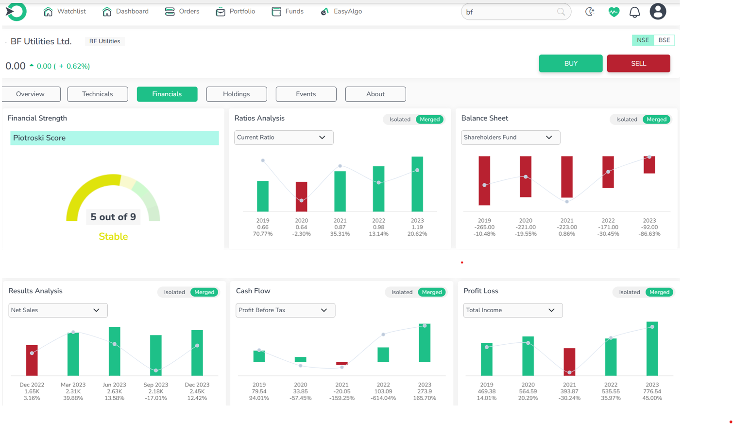
Task: Go to Portfolio page
Action: [x=242, y=11]
